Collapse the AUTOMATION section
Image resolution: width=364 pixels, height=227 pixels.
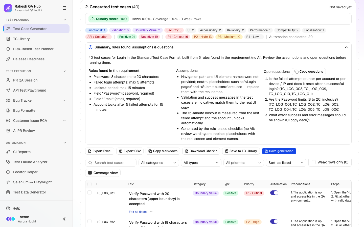coord(65,143)
